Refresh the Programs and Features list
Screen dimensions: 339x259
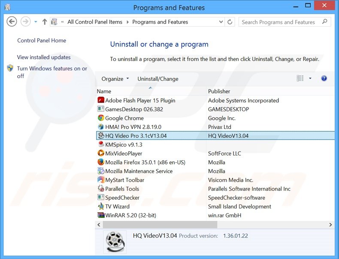click(x=230, y=22)
